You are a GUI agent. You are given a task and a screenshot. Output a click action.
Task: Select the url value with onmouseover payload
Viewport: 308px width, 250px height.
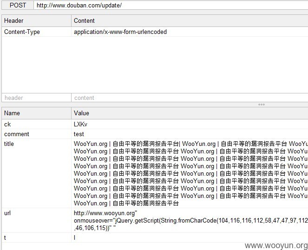click(x=190, y=220)
